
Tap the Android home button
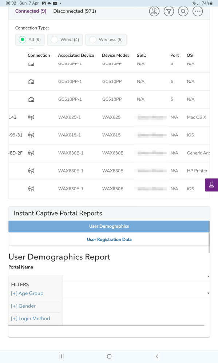(109, 356)
